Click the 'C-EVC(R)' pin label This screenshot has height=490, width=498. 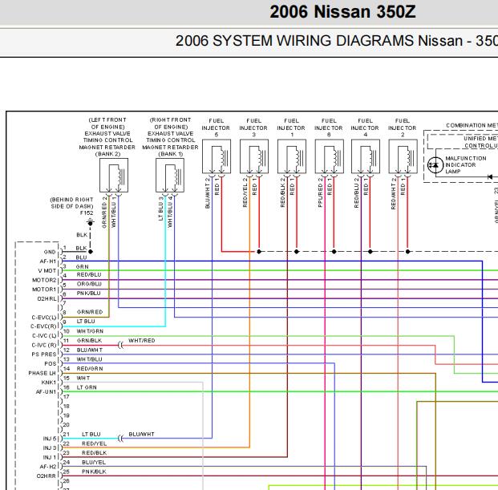[43, 326]
